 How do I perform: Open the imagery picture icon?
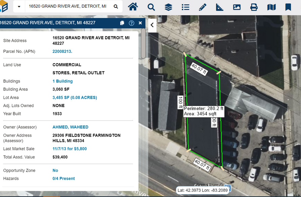(x=237, y=7)
